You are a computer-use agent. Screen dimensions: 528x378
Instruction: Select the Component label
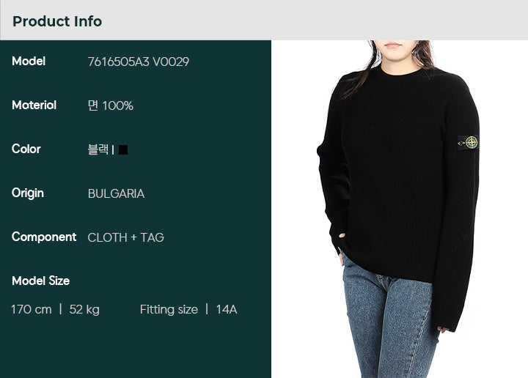pos(44,237)
